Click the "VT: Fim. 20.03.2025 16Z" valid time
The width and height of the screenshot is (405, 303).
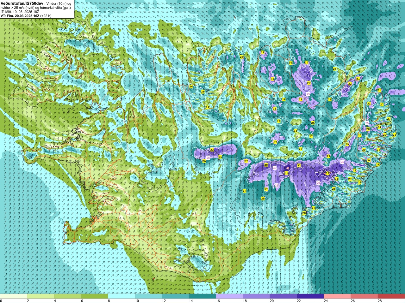click(x=20, y=15)
